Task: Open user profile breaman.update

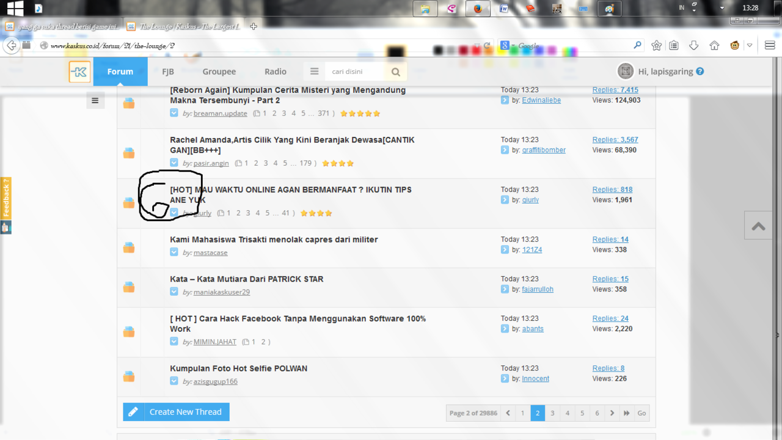Action: (221, 114)
